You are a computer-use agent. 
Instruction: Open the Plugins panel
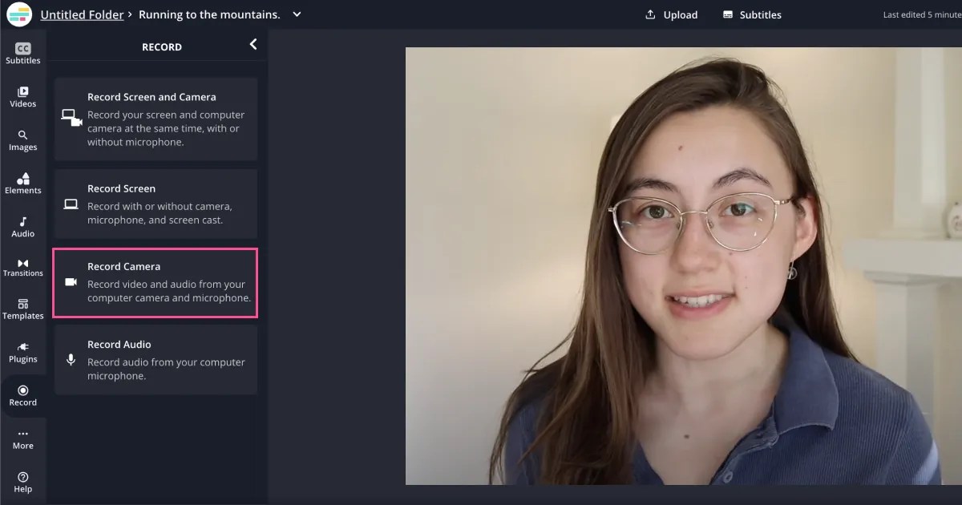[x=22, y=352]
